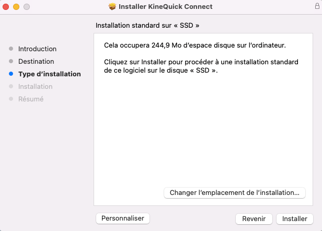
Task: Go back with the Revenir button
Action: click(x=254, y=218)
